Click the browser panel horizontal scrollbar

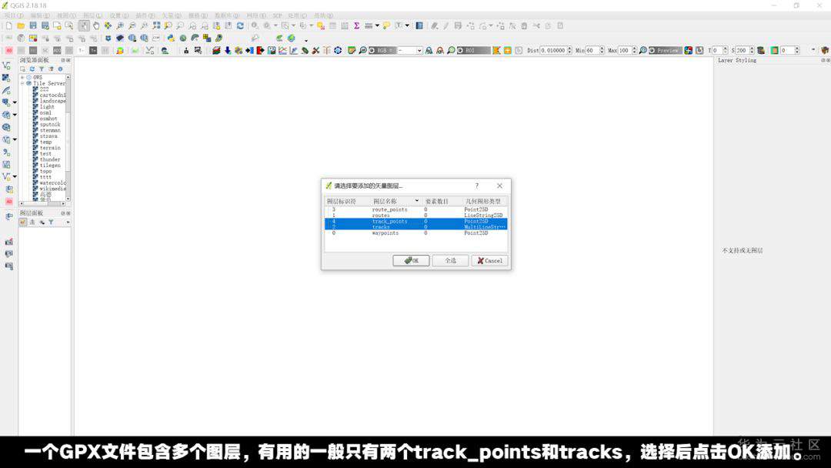click(x=42, y=203)
